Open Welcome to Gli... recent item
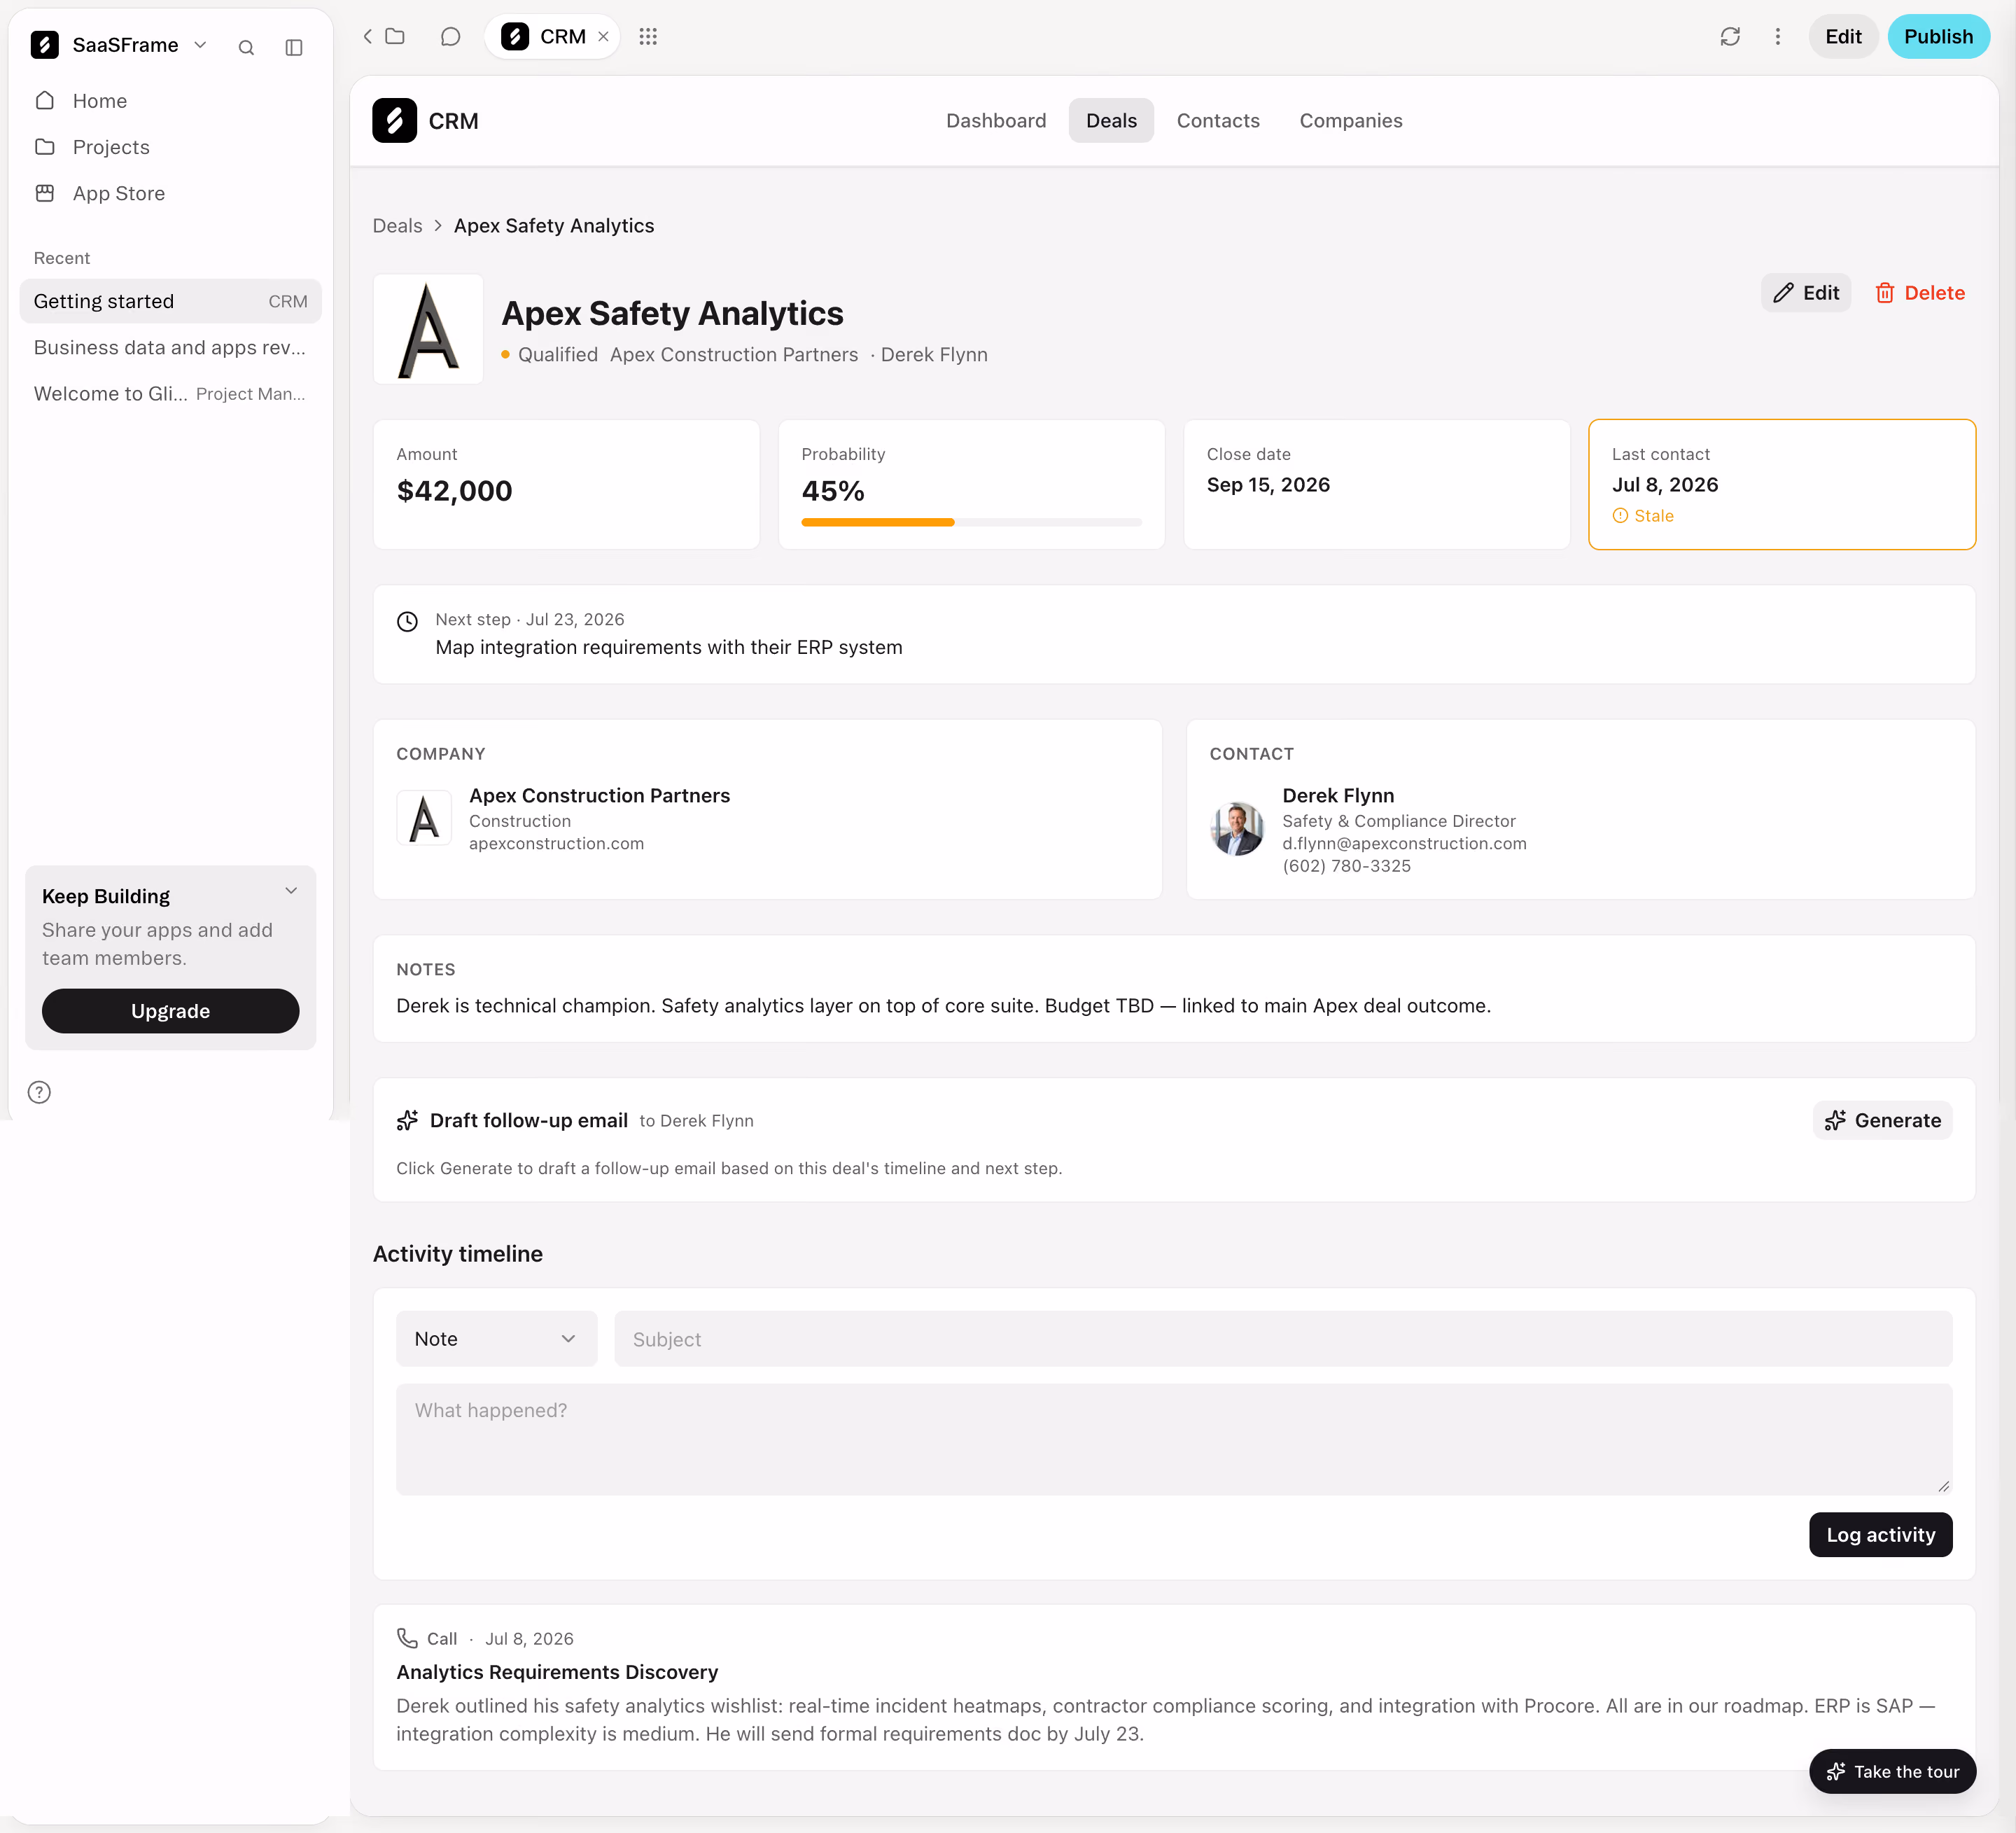 click(x=170, y=393)
